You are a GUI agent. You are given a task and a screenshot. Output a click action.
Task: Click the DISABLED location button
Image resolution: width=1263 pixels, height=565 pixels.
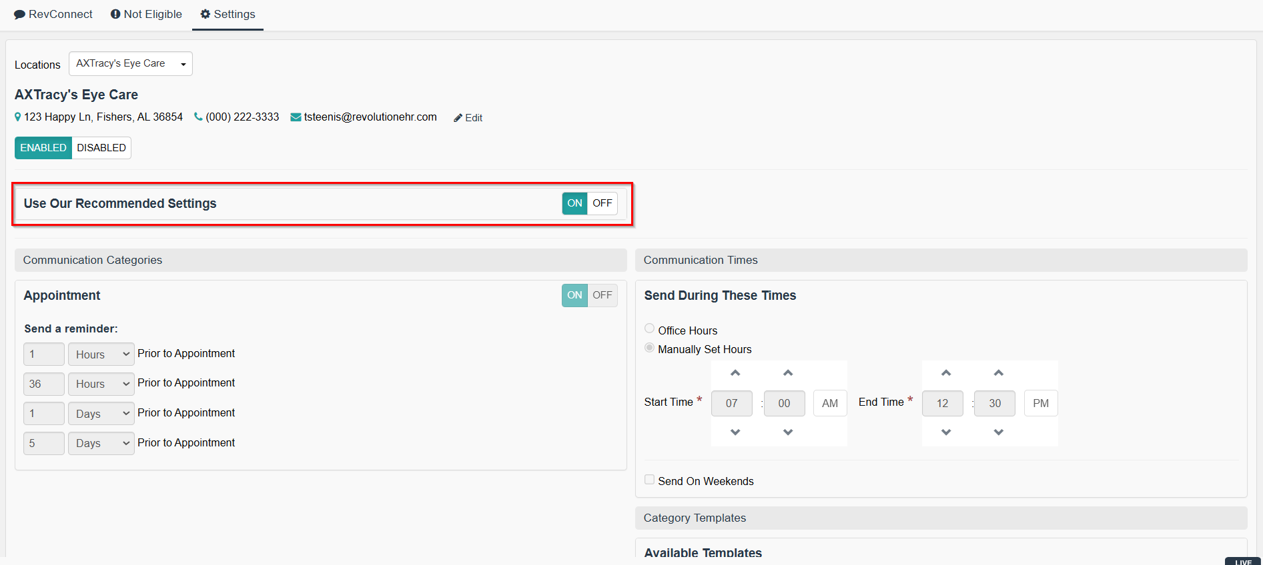pos(101,148)
